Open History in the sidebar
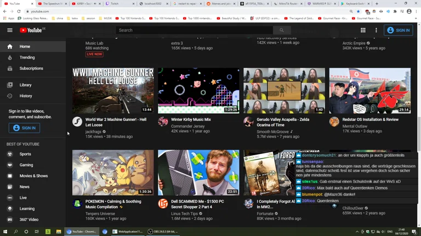This screenshot has height=236, width=421. click(26, 96)
